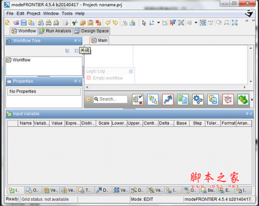Click the Open project folder icon

click(16, 22)
